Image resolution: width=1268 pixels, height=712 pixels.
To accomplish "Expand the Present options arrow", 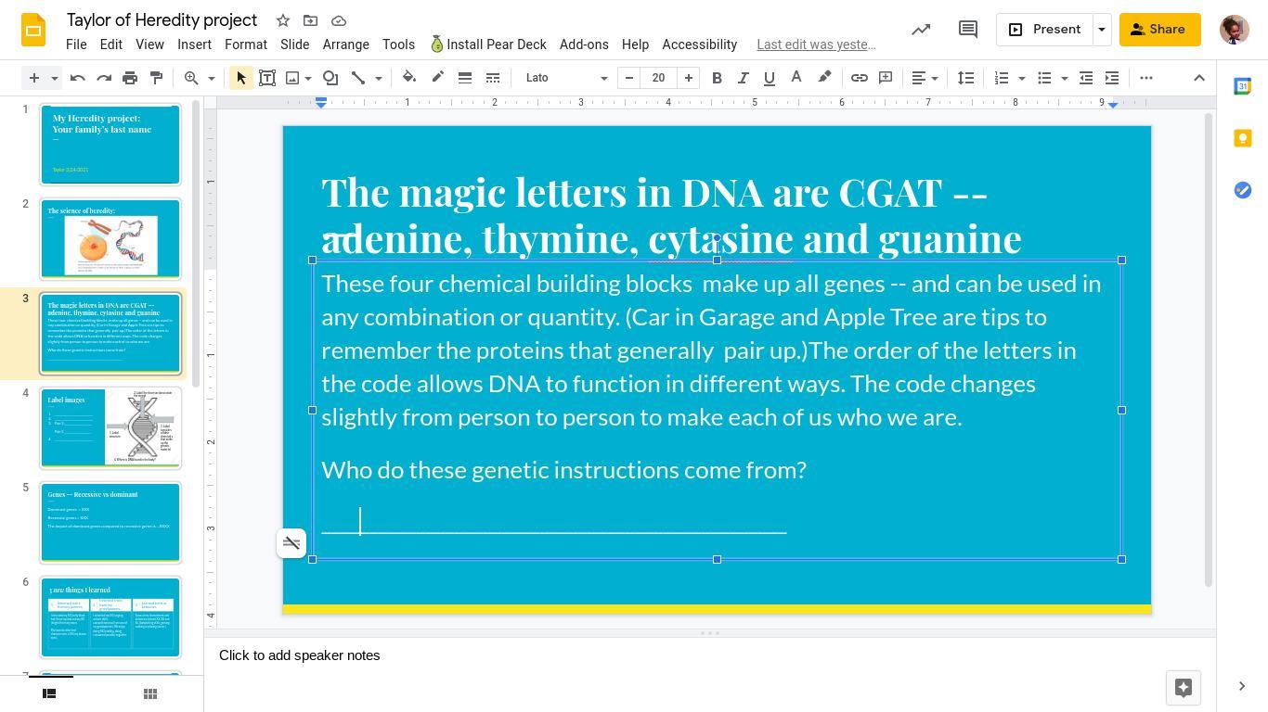I will click(1101, 30).
